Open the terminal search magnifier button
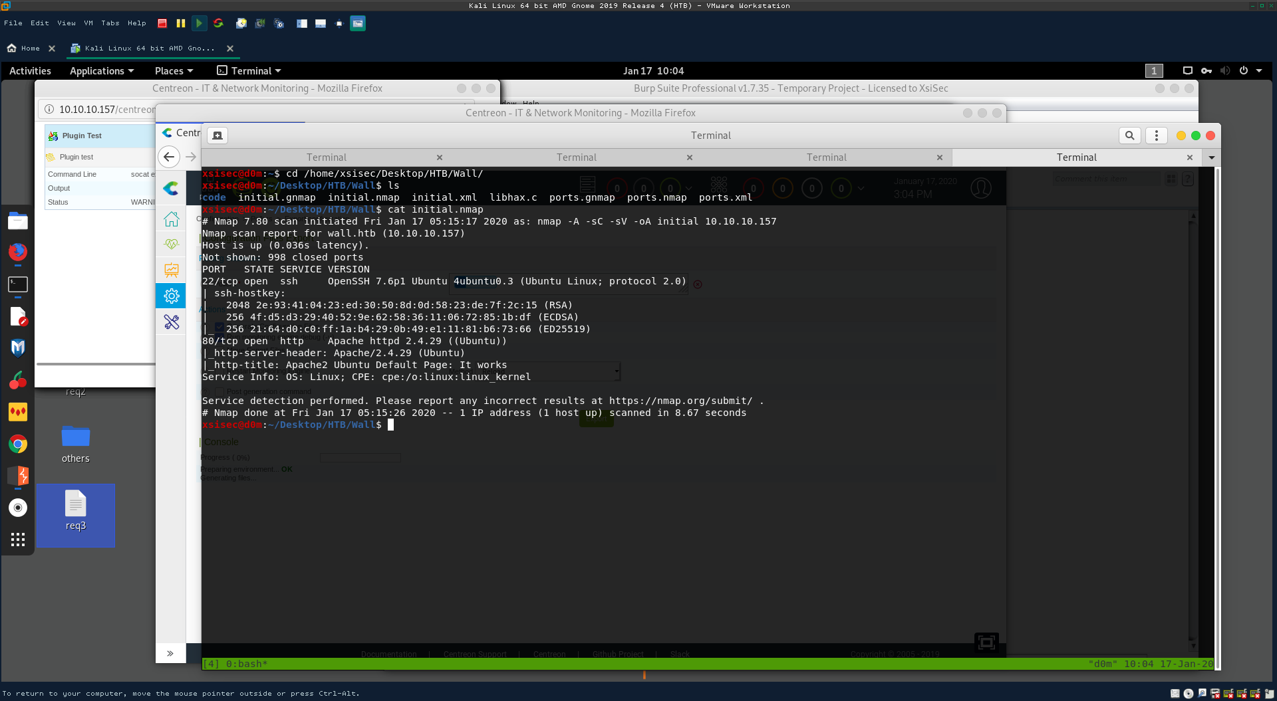 1129,136
